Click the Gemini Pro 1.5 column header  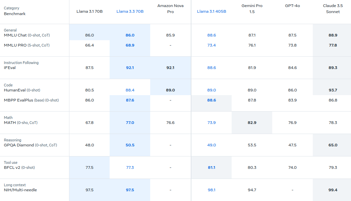pos(252,8)
